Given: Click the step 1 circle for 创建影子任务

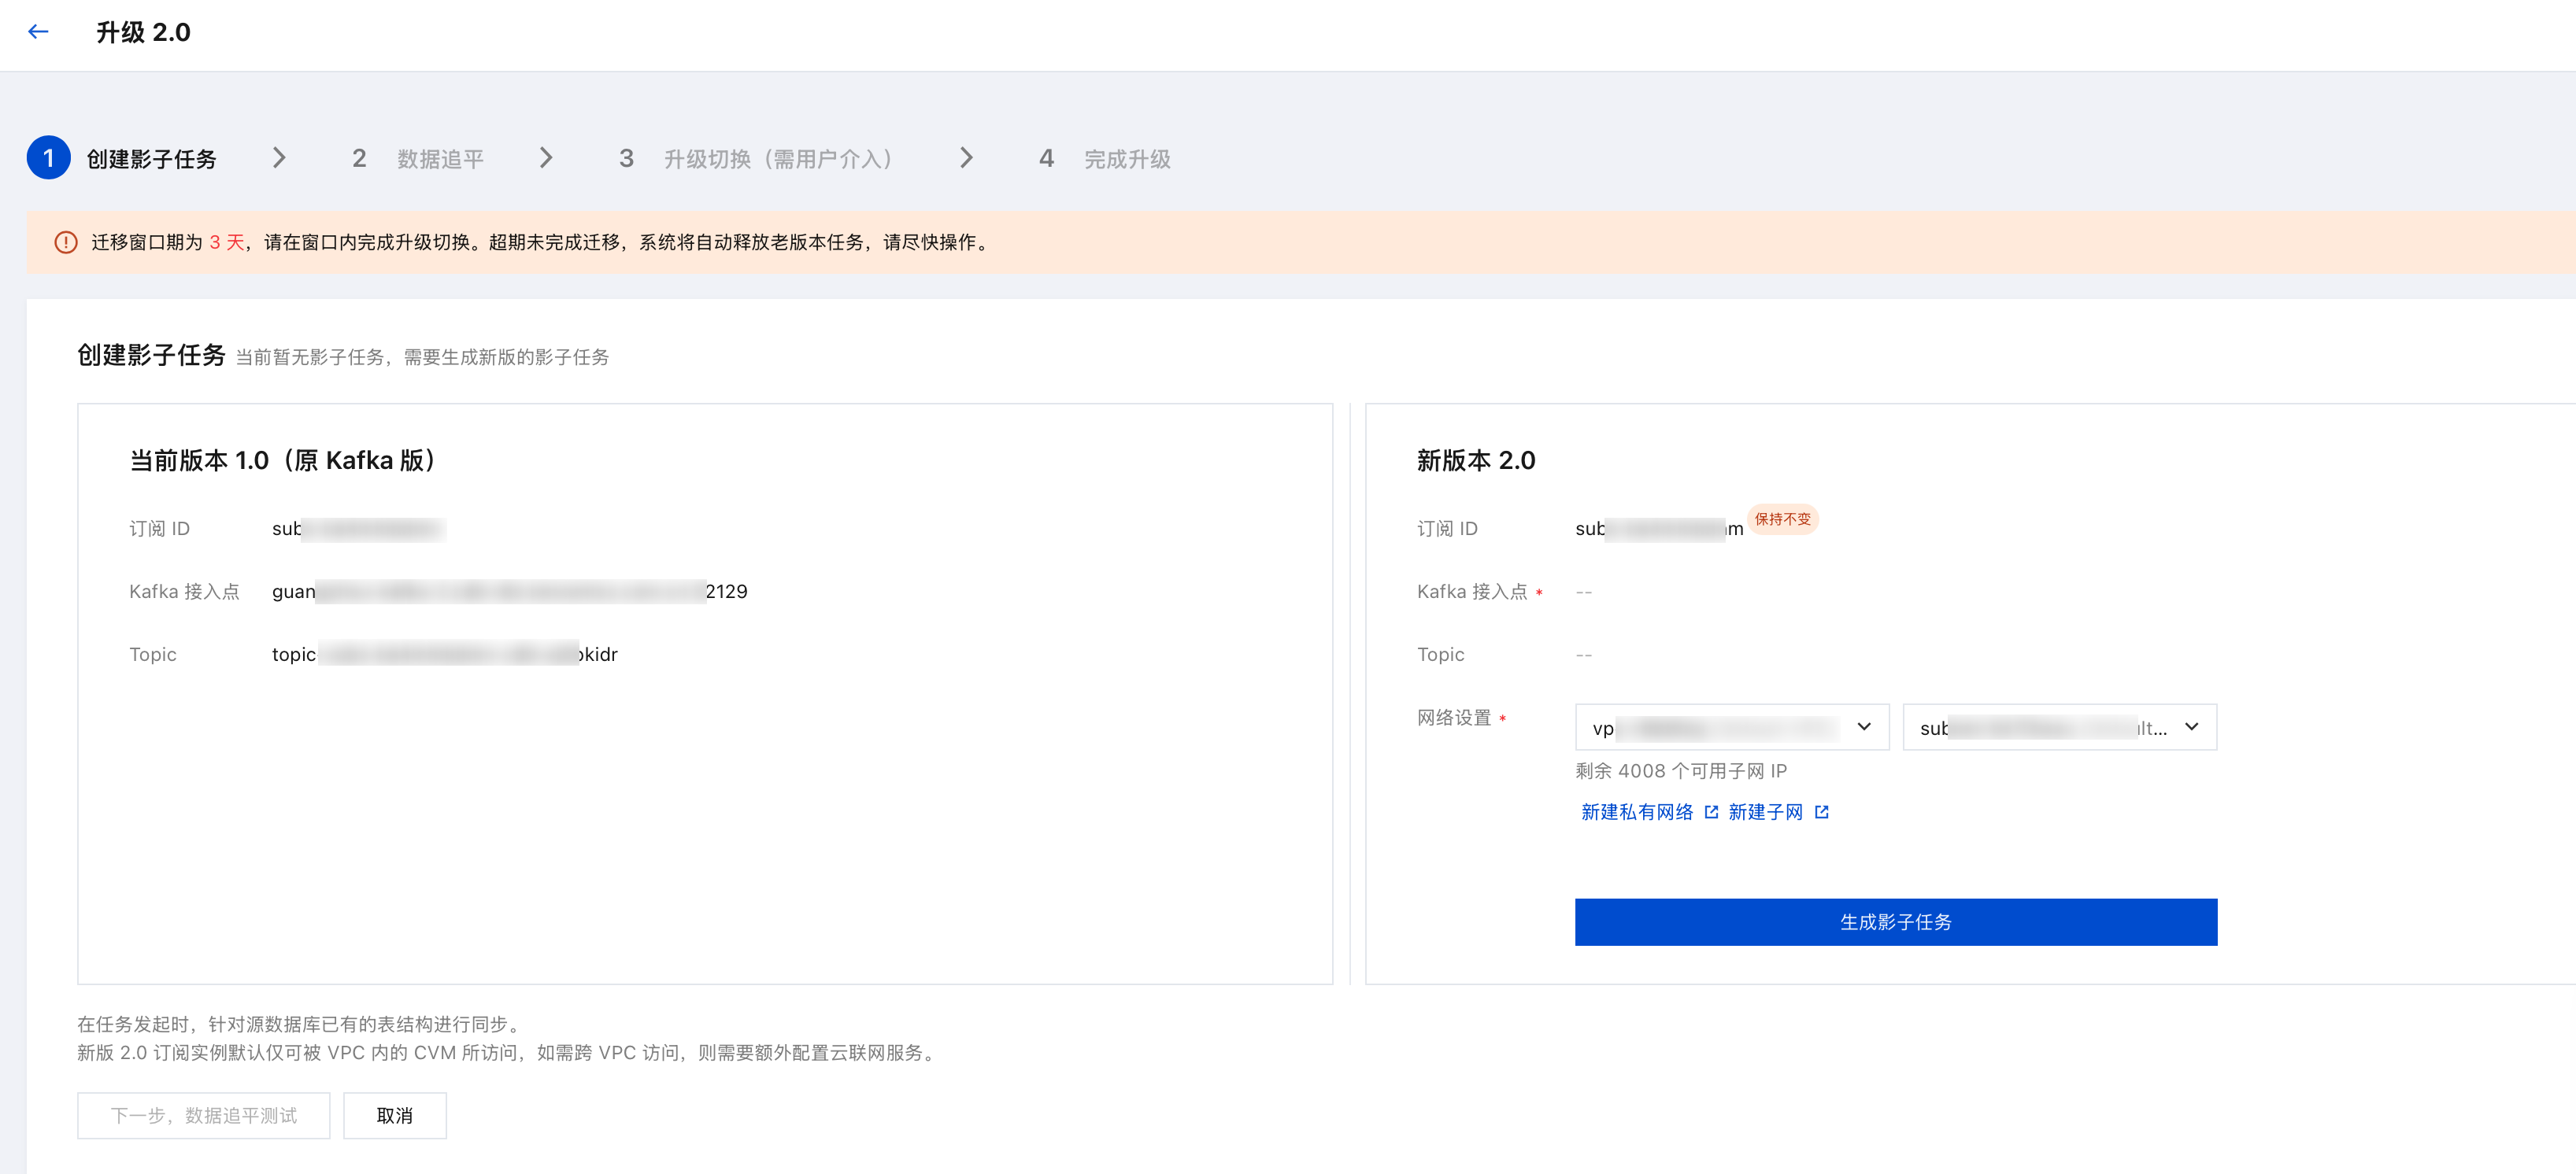Looking at the screenshot, I should 48,158.
